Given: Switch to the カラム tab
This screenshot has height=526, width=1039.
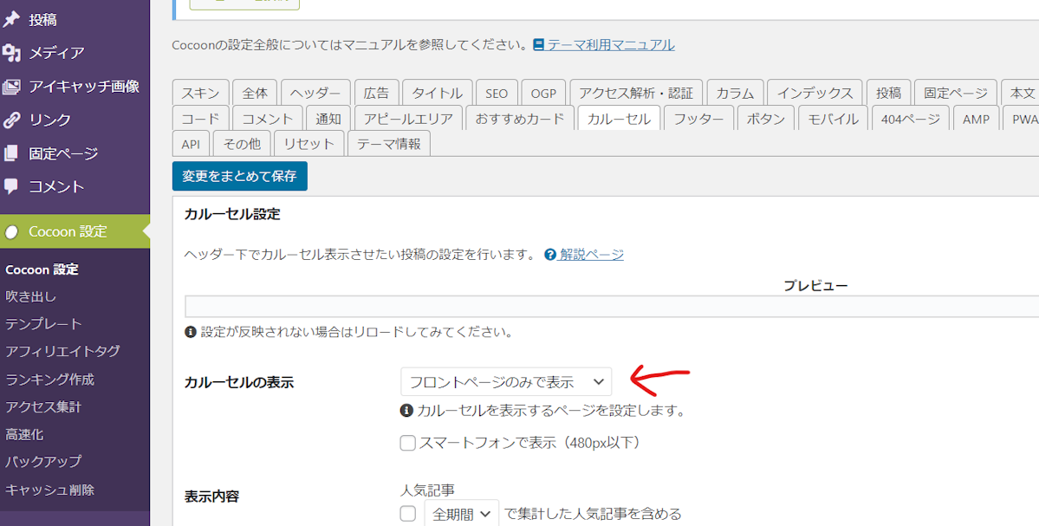Looking at the screenshot, I should pos(735,93).
